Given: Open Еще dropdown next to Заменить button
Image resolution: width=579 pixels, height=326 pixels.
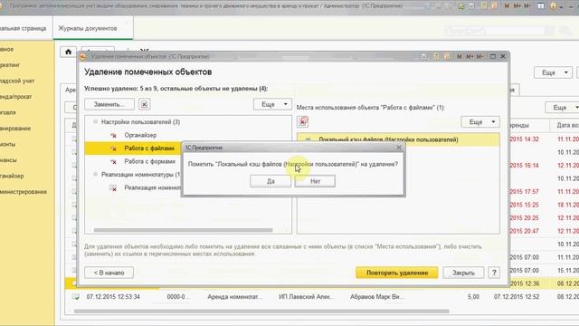Looking at the screenshot, I should pyautogui.click(x=272, y=104).
